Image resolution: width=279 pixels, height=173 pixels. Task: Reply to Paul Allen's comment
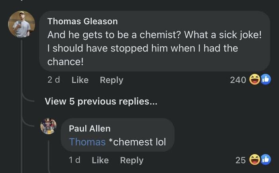(x=132, y=160)
